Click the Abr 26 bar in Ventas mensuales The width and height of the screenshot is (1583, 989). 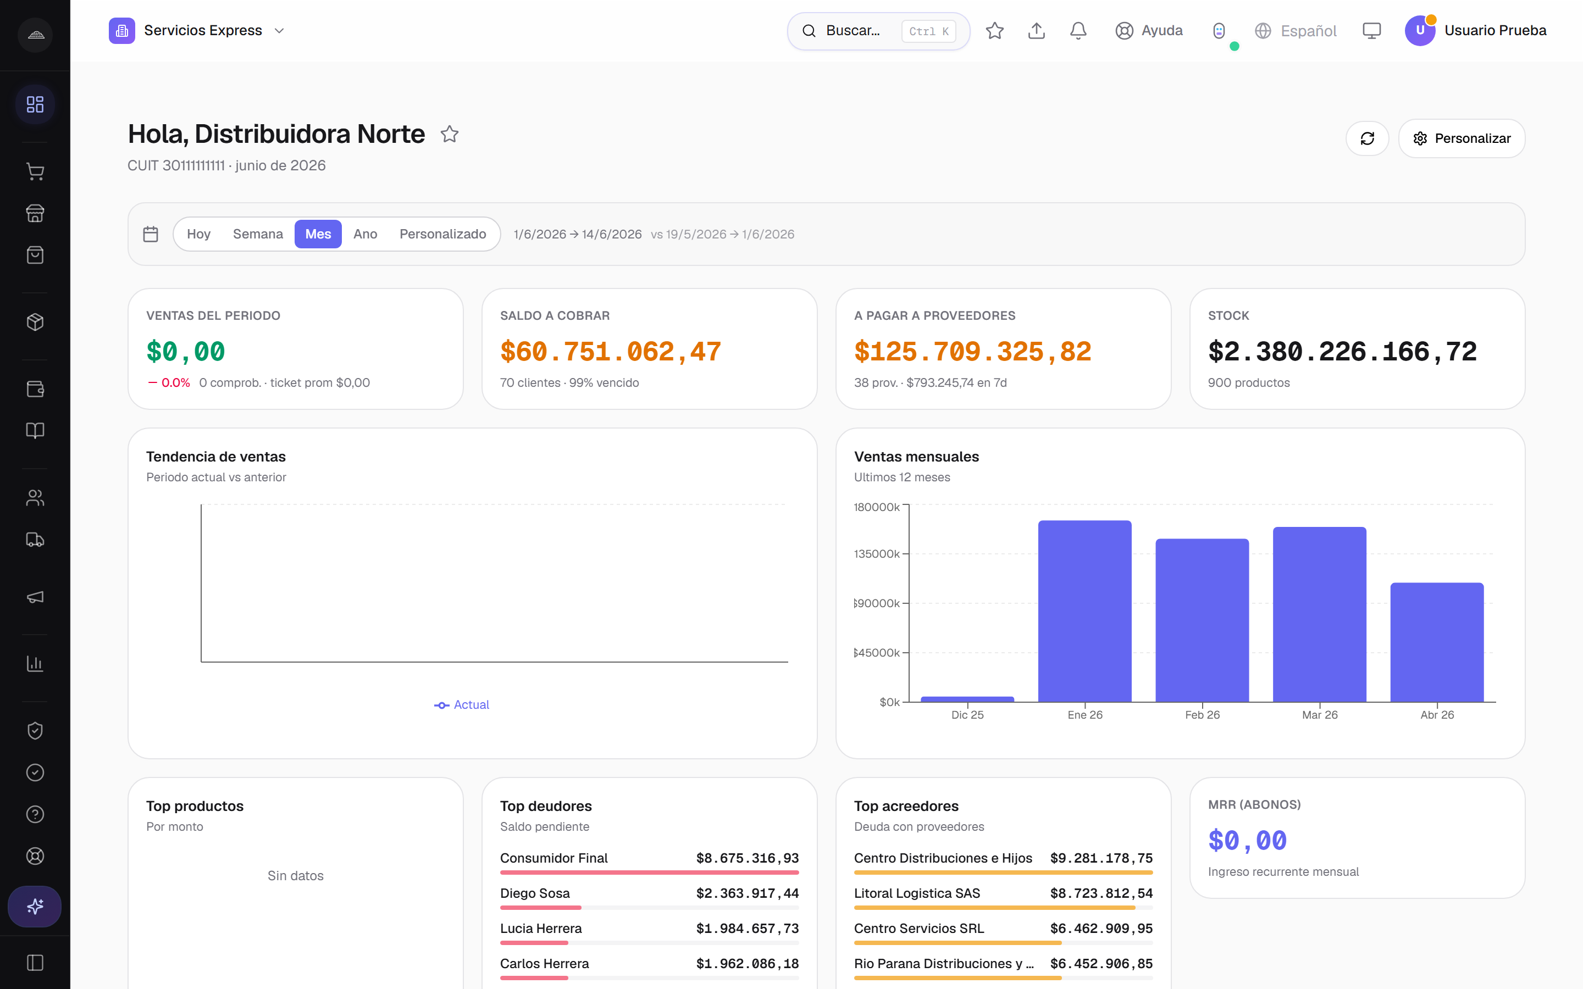[x=1437, y=642]
